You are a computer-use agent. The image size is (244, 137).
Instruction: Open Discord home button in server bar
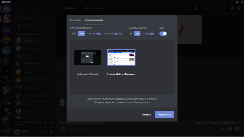point(6,9)
